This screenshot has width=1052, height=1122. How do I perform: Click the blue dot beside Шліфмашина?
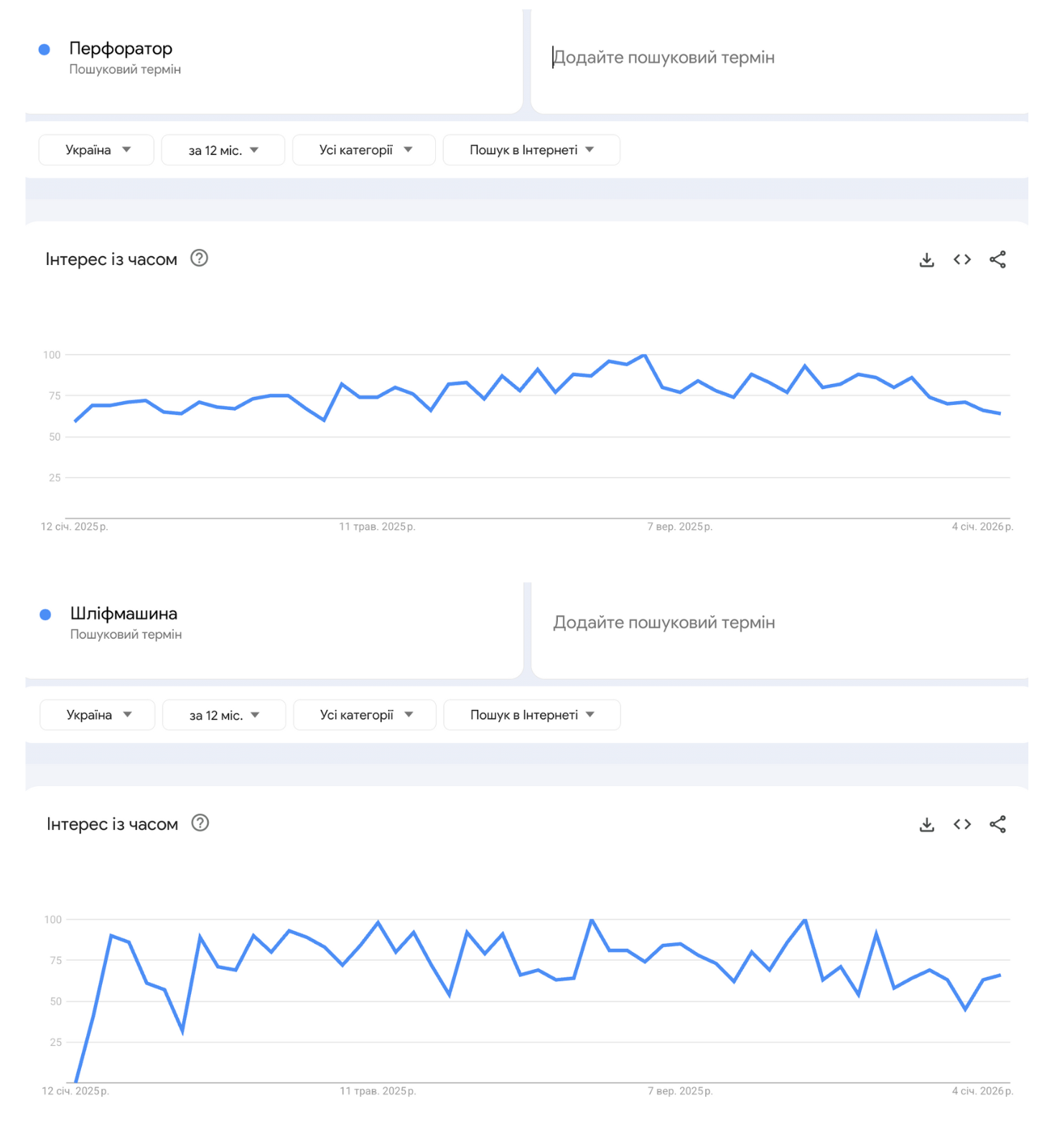click(46, 614)
